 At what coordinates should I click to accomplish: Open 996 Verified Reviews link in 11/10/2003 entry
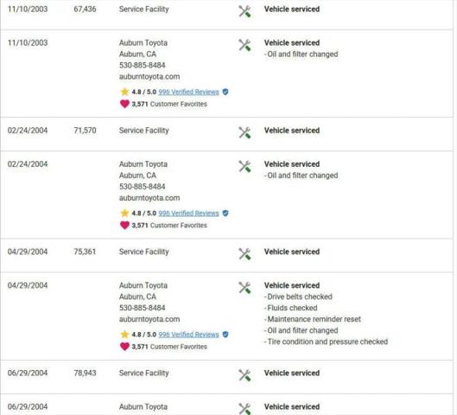[188, 92]
